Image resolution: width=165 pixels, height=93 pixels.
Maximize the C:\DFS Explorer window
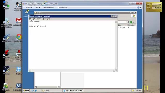click(133, 13)
